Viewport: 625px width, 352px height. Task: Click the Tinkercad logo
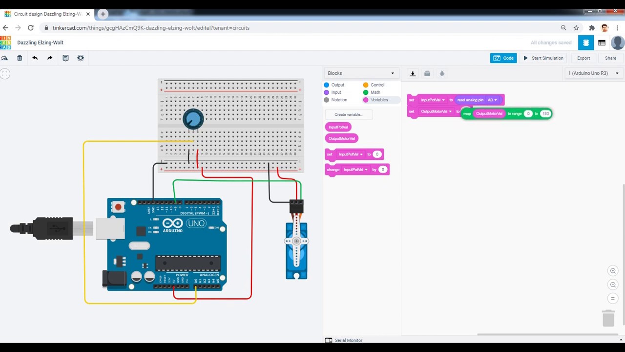pos(5,43)
